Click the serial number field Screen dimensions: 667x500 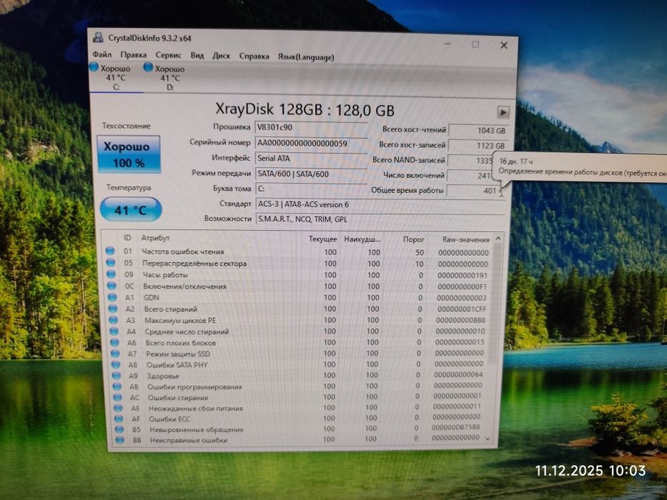pyautogui.click(x=312, y=144)
